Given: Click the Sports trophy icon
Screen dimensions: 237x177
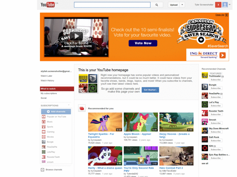Looking at the screenshot, I should click(44, 127).
